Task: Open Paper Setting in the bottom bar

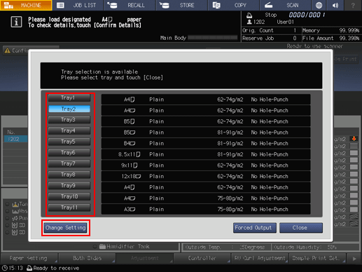Action: 29,258
